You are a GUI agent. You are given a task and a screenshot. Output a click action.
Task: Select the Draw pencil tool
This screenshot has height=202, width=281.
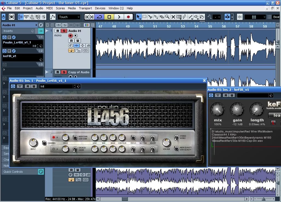click(185, 17)
